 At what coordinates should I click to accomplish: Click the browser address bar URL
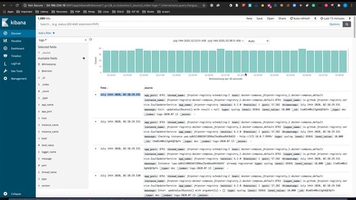tap(122, 5)
